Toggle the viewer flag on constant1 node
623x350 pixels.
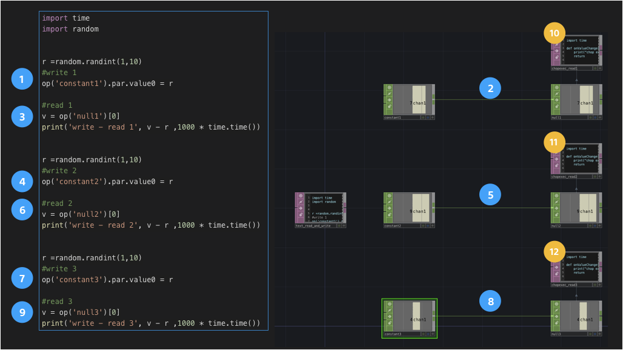tap(389, 88)
